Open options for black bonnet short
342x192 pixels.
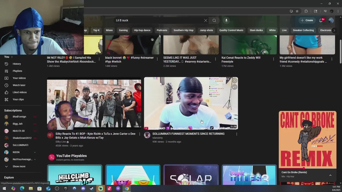(x=157, y=59)
